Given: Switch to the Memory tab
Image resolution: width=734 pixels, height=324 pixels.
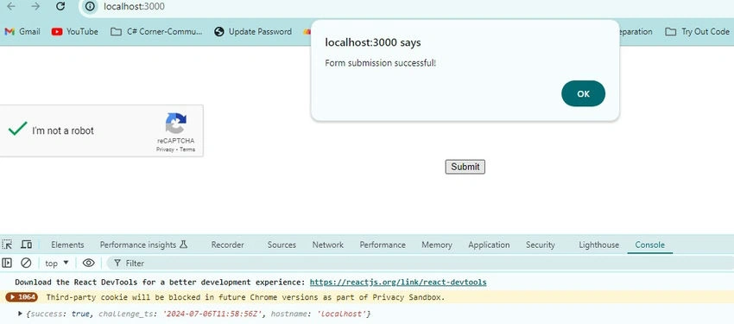Looking at the screenshot, I should (x=436, y=245).
